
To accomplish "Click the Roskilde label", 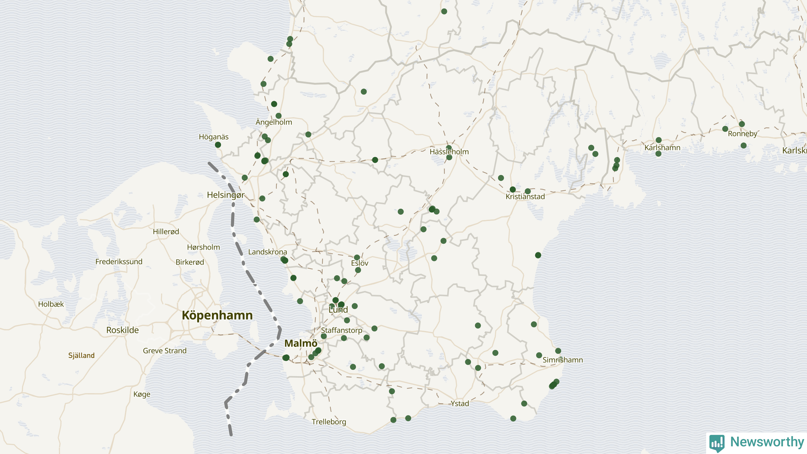I will 122,330.
